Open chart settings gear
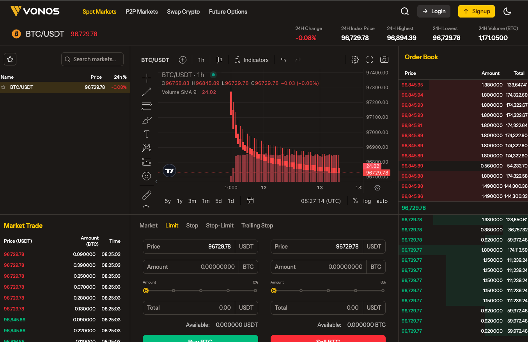The width and height of the screenshot is (528, 342). coord(355,60)
